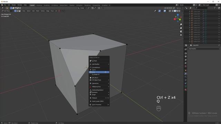Open the Mesh menu in viewport header
Screen dimensions: 221x124
(38, 11)
